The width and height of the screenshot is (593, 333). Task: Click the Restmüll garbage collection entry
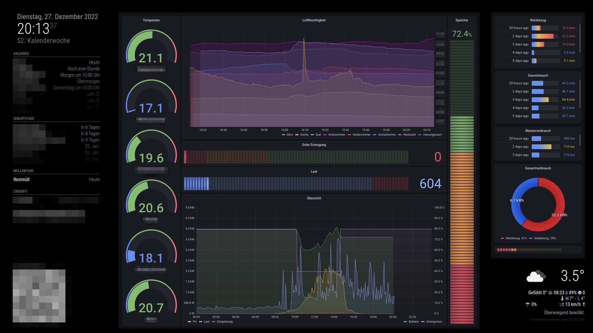tap(21, 180)
